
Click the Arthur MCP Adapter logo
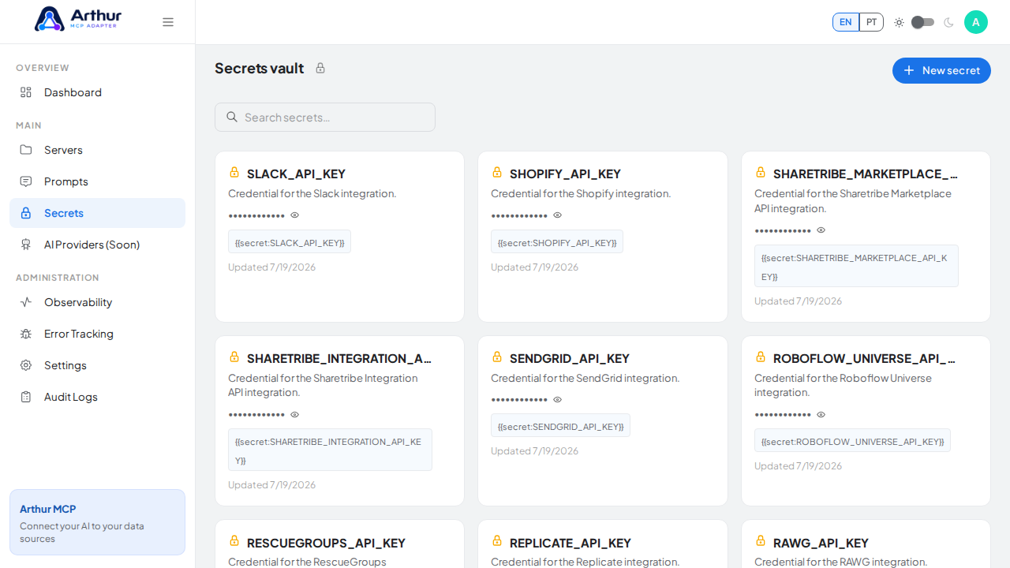(x=78, y=18)
